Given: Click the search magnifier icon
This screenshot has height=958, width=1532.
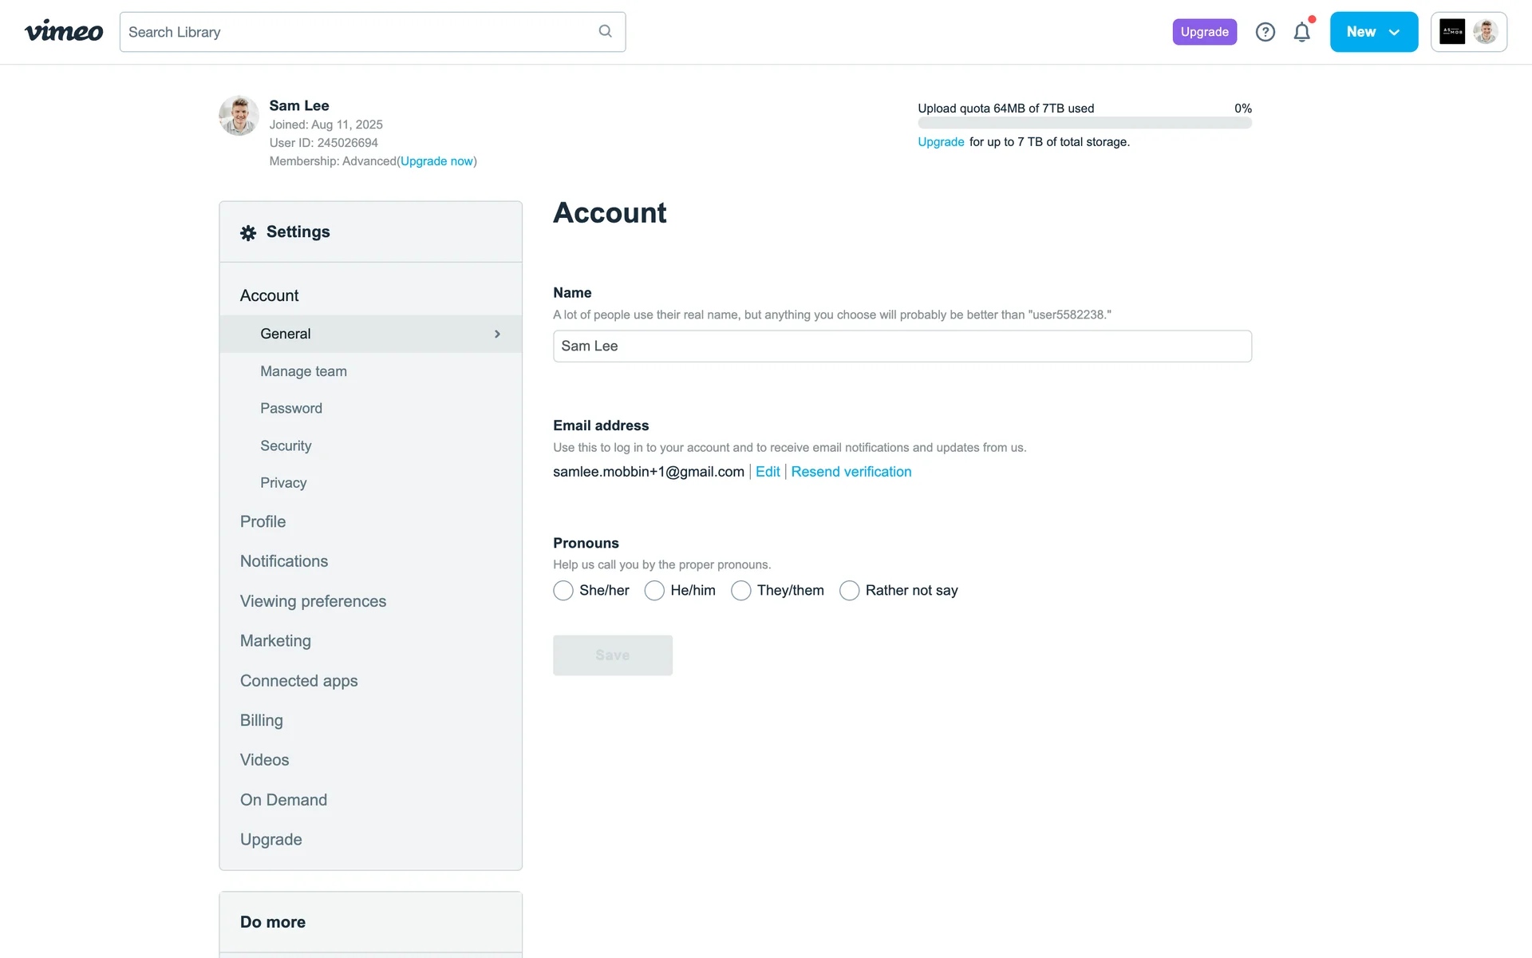Looking at the screenshot, I should [x=605, y=31].
